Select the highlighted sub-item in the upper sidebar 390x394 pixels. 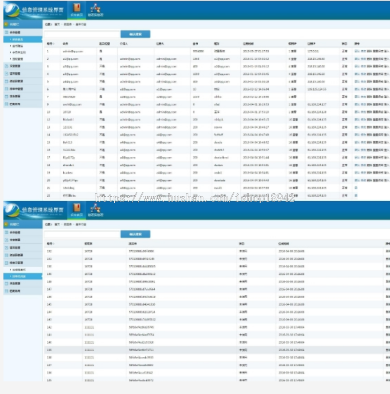coord(23,39)
